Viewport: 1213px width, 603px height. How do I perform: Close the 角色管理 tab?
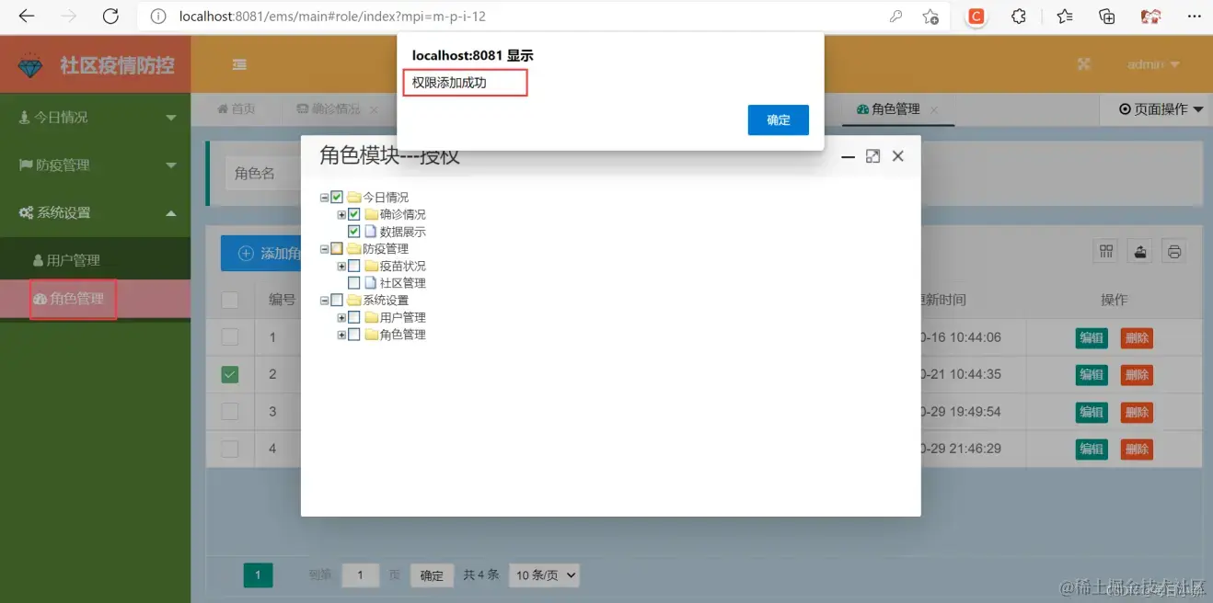[x=934, y=109]
